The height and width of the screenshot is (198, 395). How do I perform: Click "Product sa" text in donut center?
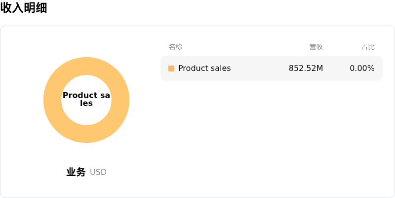point(86,96)
